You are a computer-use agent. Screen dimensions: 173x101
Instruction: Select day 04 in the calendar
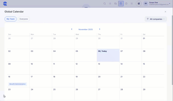click(x=63, y=55)
